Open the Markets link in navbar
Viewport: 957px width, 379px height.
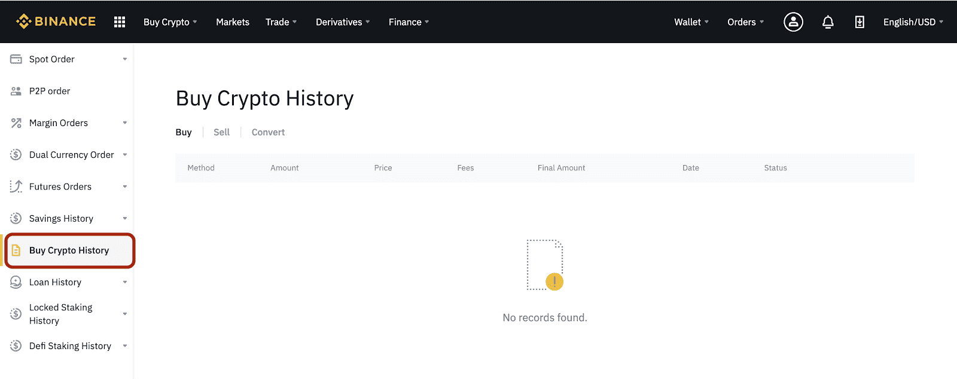(233, 22)
